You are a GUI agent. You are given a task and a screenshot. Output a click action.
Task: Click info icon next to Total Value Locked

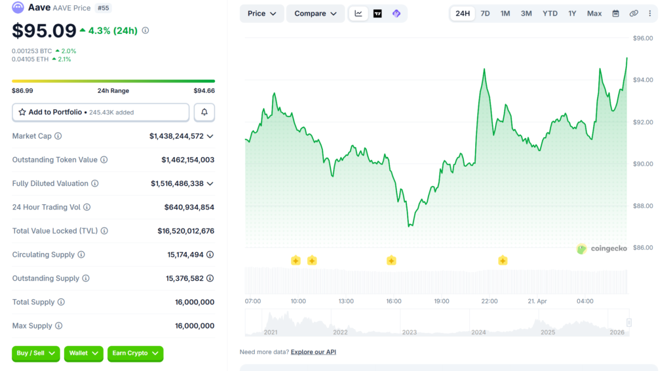[104, 231]
